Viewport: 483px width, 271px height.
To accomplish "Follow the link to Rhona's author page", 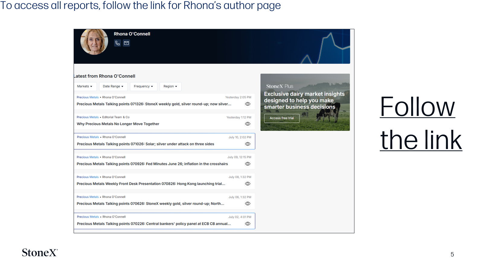I will pos(421,123).
